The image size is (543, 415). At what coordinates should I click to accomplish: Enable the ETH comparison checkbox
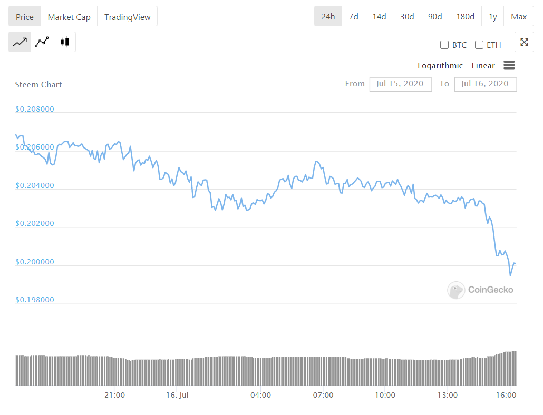click(x=479, y=45)
